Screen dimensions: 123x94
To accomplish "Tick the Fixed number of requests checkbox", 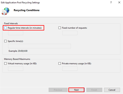I will (x=60, y=28).
